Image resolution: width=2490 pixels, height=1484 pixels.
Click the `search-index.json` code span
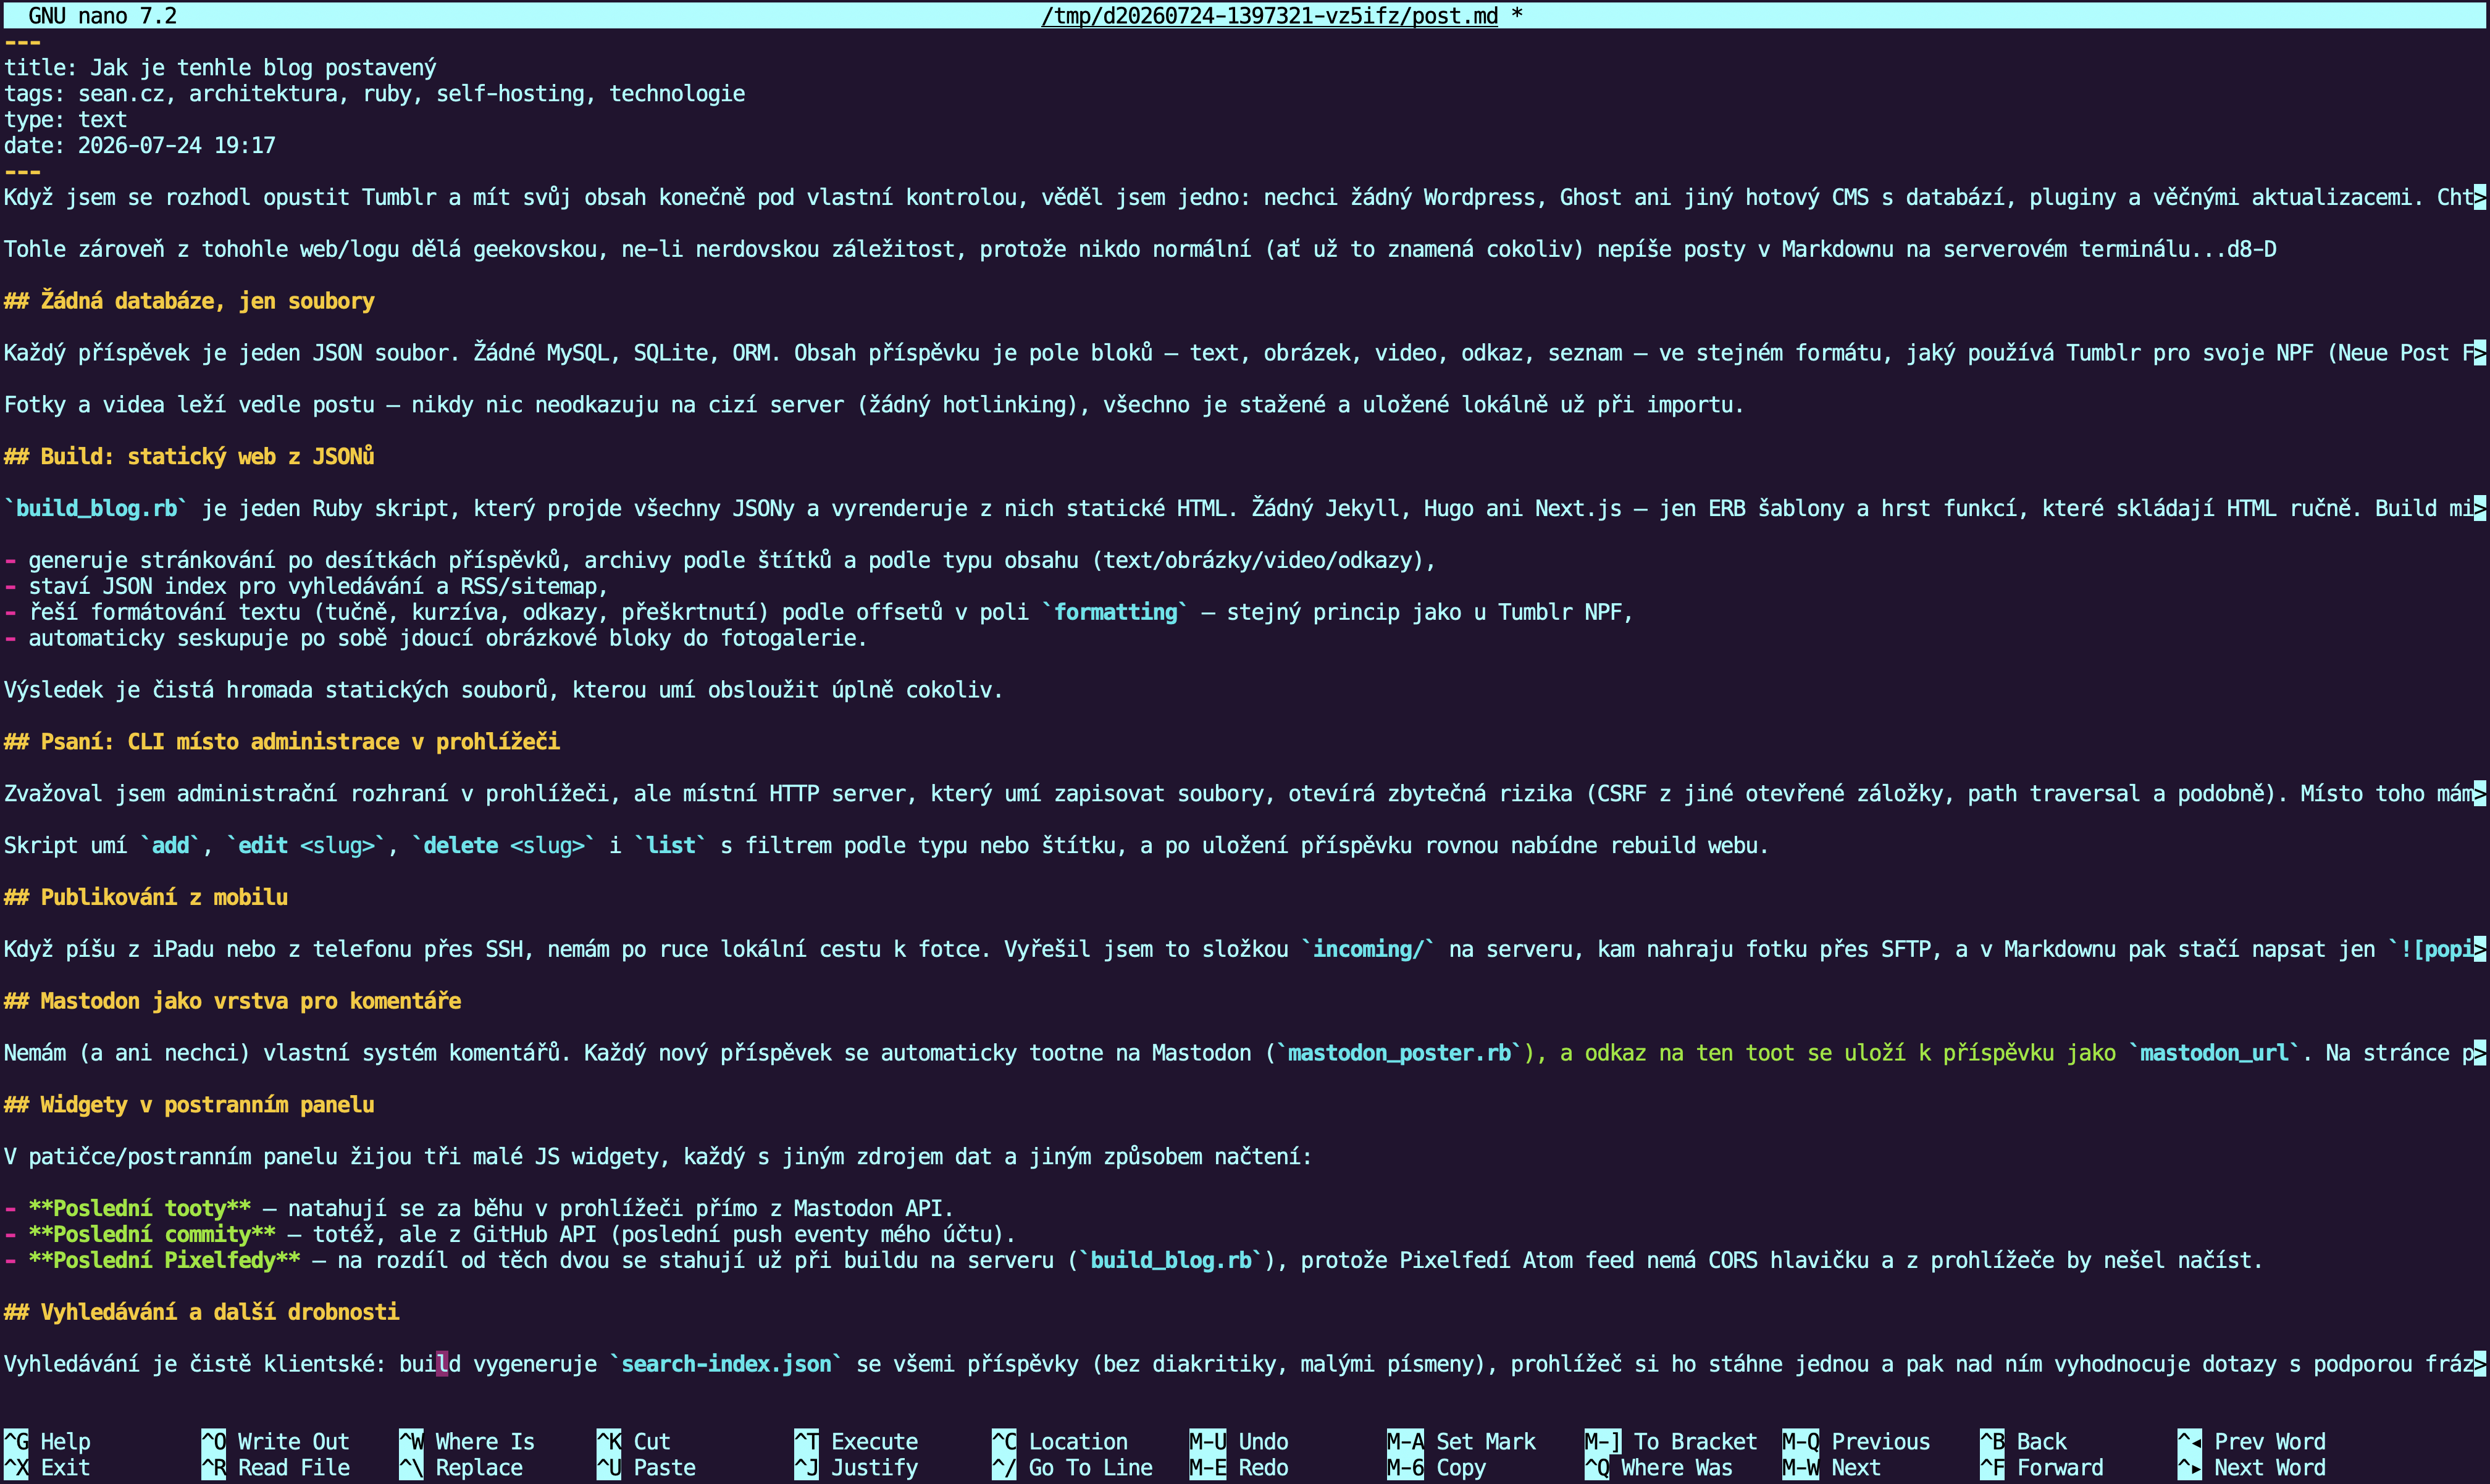726,1363
